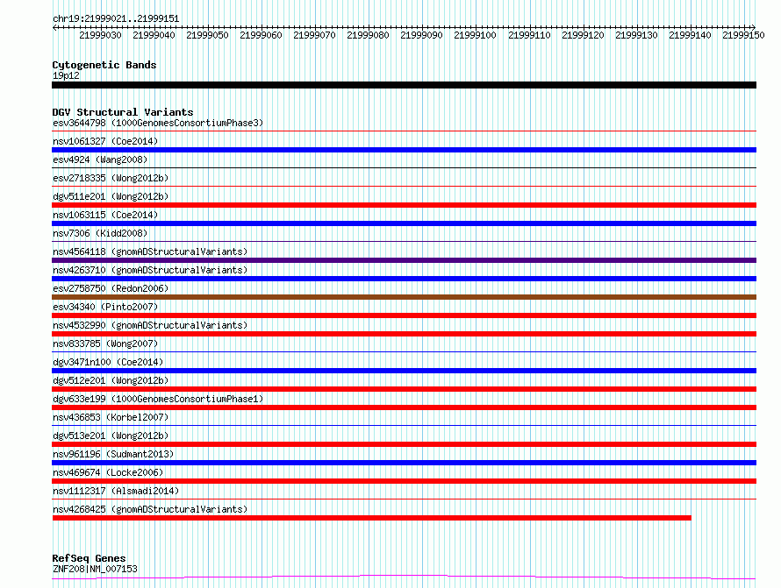Click the purple bar under nsv4564118

coord(404,260)
